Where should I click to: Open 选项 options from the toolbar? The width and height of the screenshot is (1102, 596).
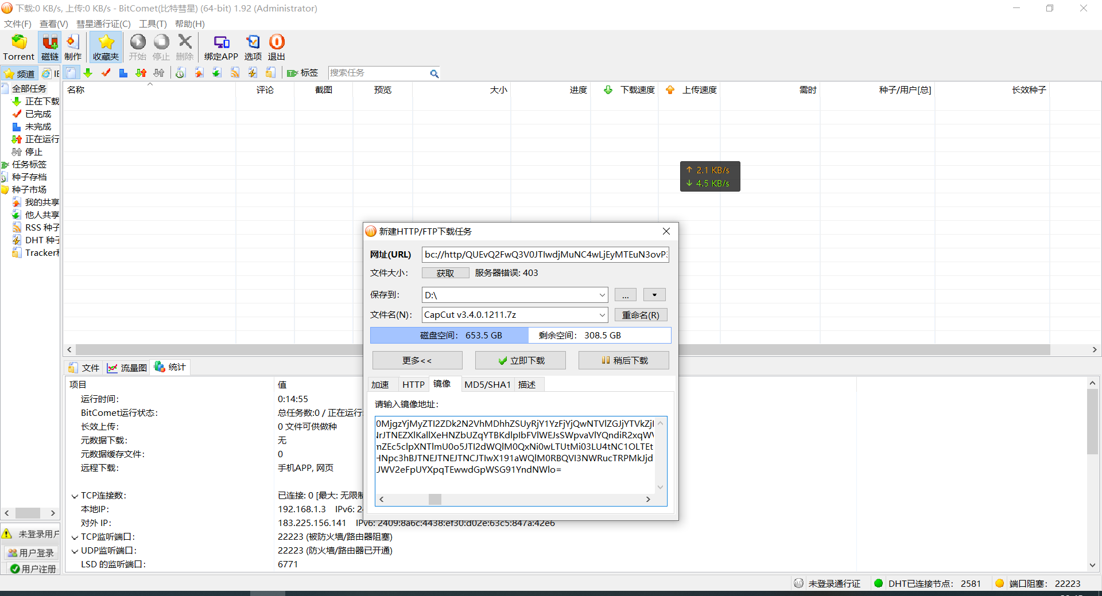pos(253,47)
